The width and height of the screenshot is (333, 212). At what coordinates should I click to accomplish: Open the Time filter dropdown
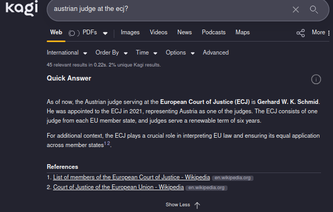146,52
